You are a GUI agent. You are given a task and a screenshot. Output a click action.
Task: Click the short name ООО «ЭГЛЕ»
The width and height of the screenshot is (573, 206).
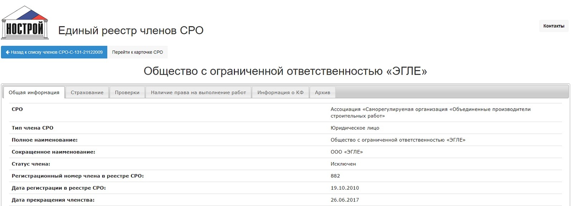coord(346,152)
